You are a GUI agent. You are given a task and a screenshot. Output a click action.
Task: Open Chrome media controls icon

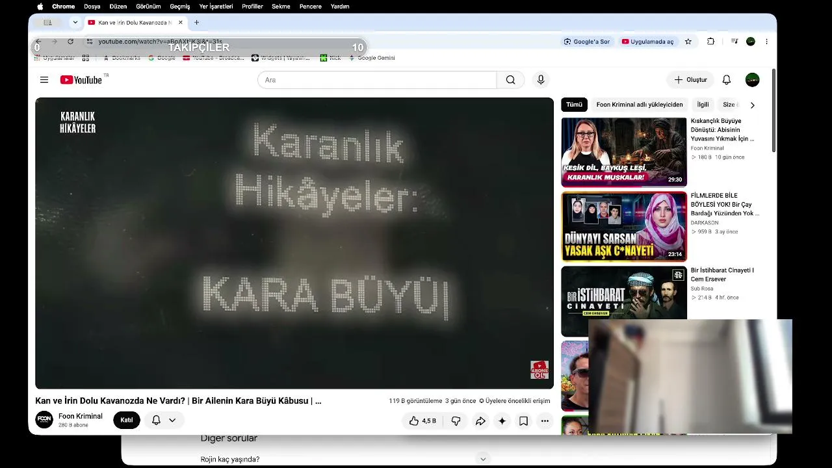[x=734, y=42]
